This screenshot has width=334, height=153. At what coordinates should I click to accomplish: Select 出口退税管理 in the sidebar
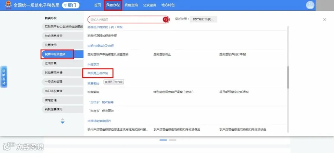click(x=63, y=91)
